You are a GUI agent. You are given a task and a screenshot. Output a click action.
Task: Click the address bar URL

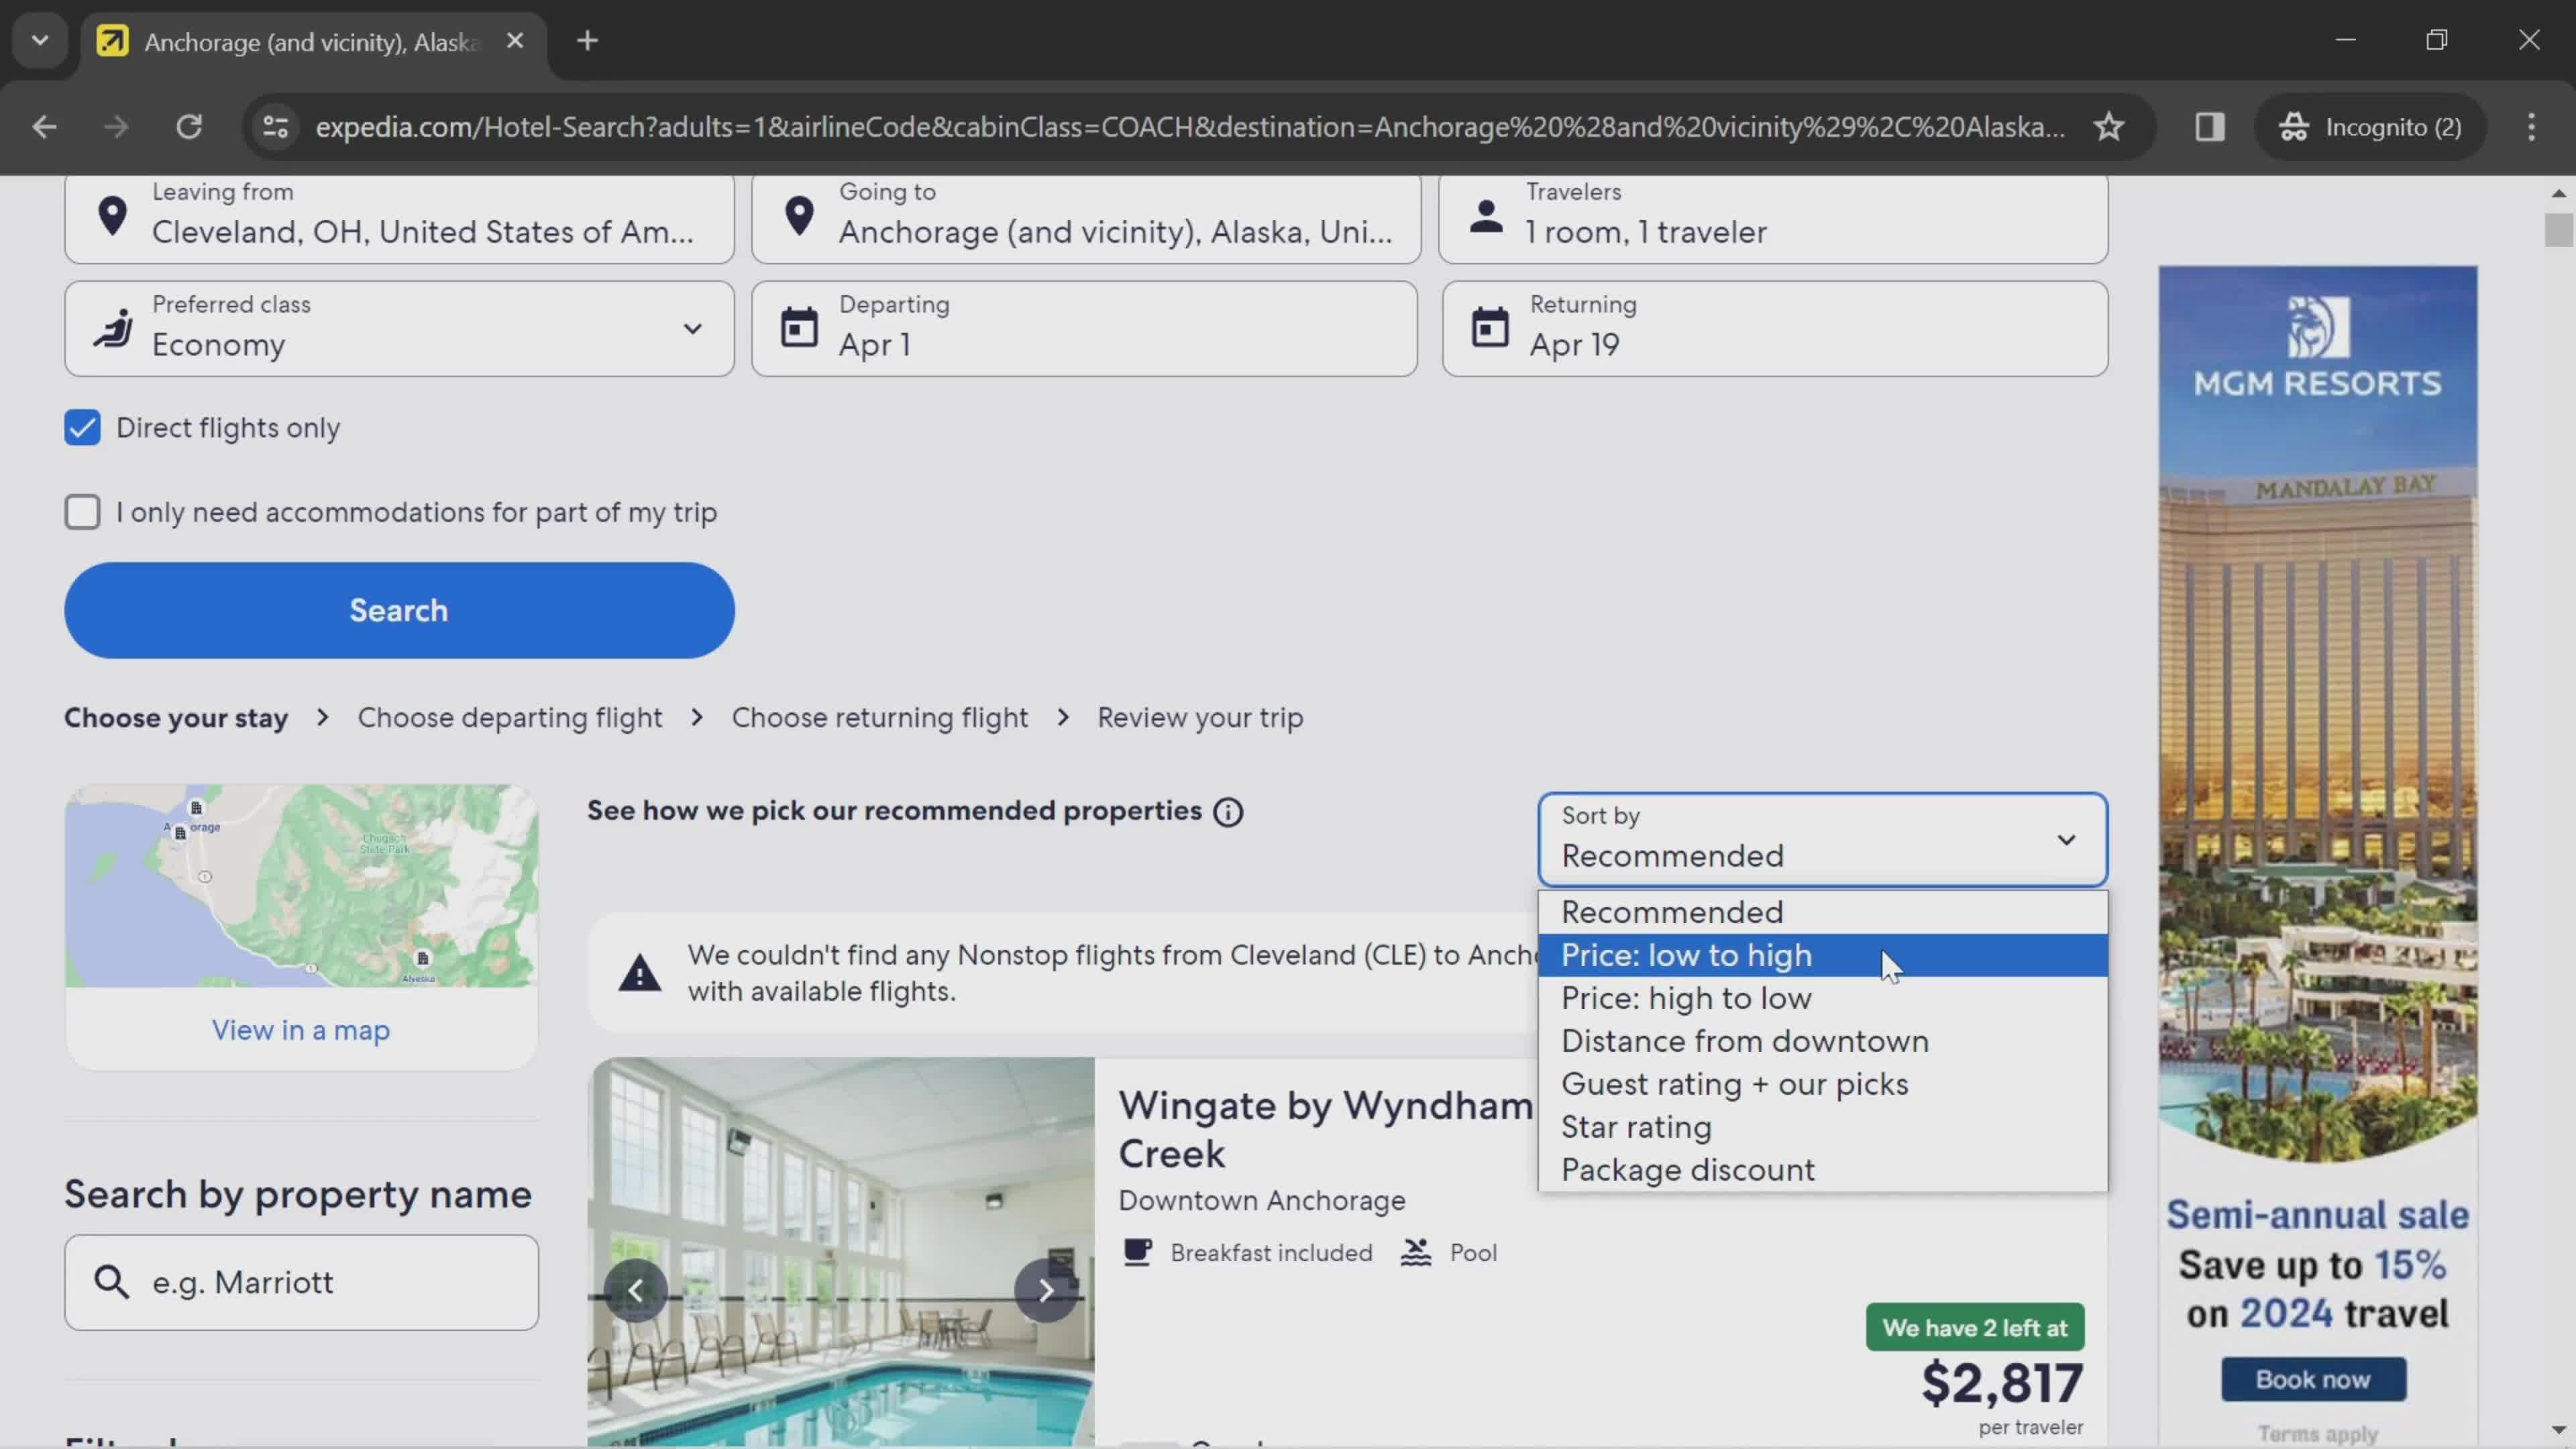[1190, 127]
